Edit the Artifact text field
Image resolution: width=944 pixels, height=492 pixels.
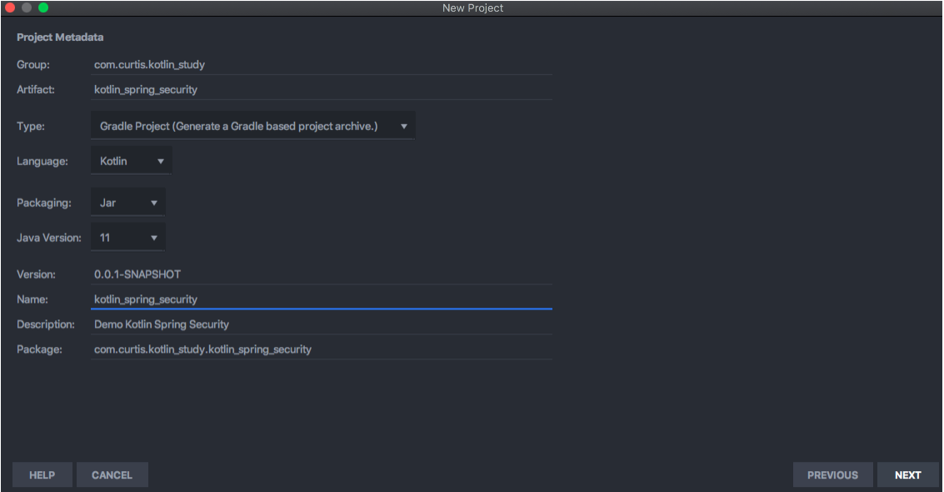[321, 89]
